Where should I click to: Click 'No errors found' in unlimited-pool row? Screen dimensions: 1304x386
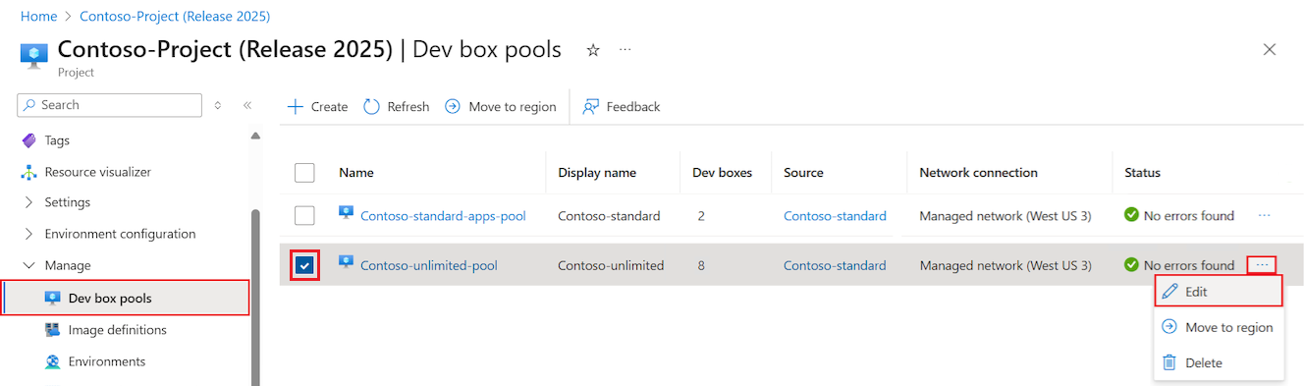[1189, 265]
